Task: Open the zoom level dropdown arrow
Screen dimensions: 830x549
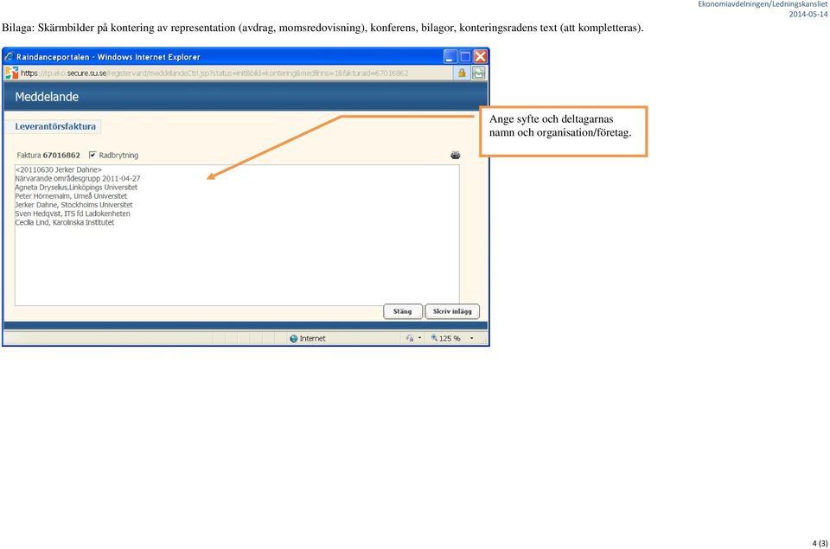Action: pyautogui.click(x=472, y=338)
